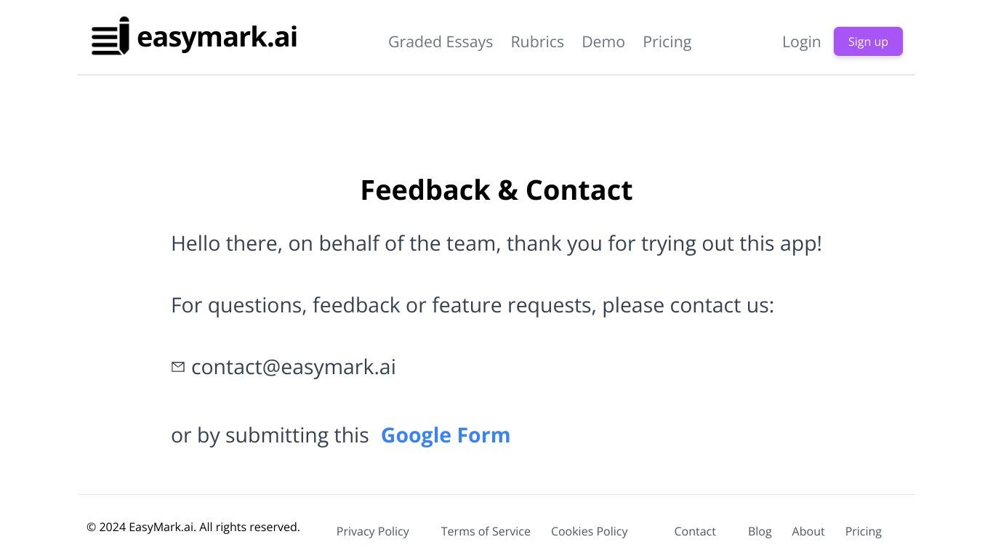
Task: Open the Cookies Policy footer link
Action: pyautogui.click(x=590, y=531)
